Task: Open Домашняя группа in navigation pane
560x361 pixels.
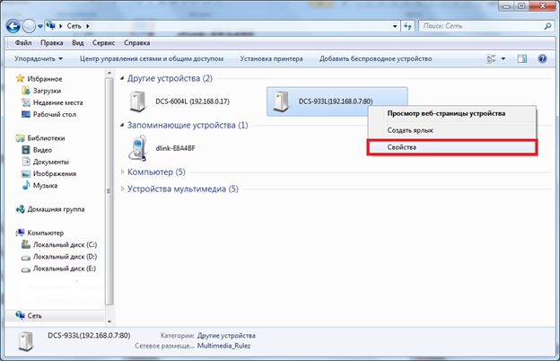Action: click(56, 208)
